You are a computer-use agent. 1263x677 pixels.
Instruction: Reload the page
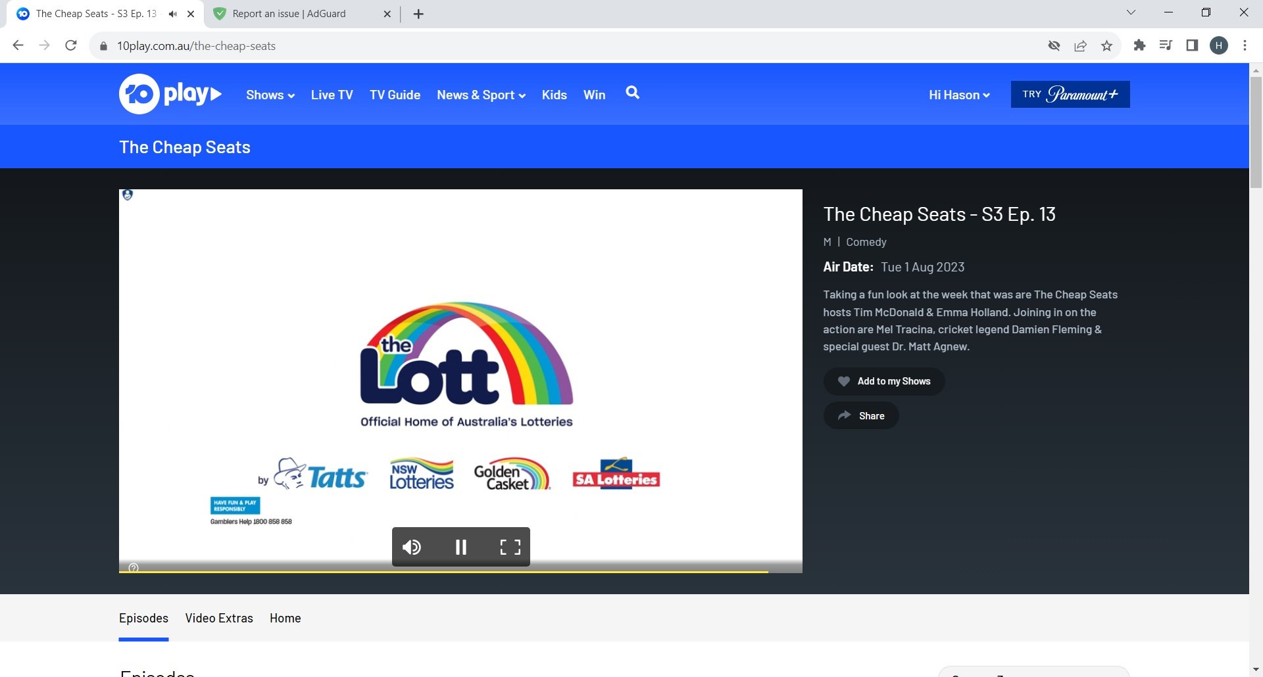click(71, 45)
